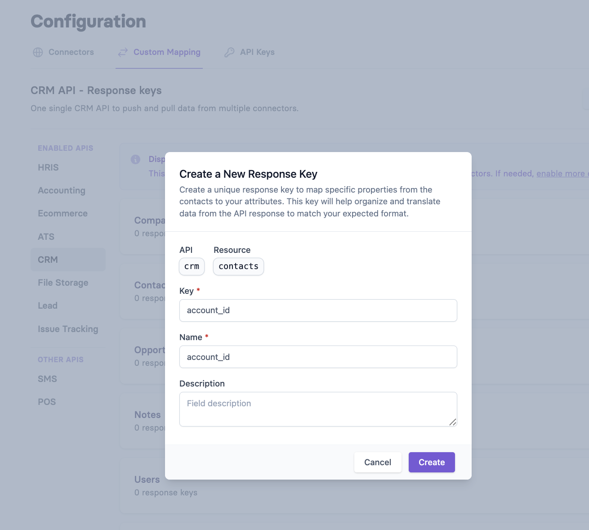Choose Ecommerce from the sidebar

coord(62,213)
